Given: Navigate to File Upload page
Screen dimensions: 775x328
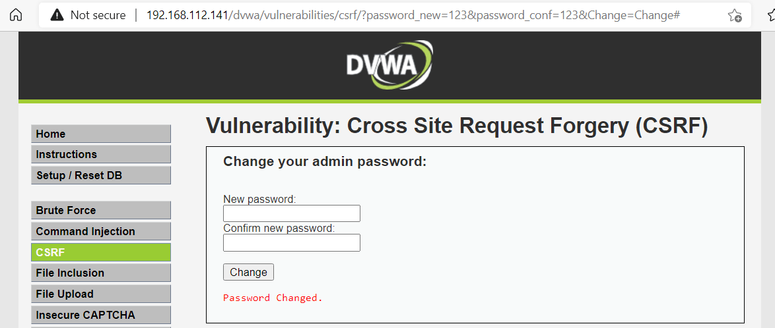Looking at the screenshot, I should [x=101, y=294].
